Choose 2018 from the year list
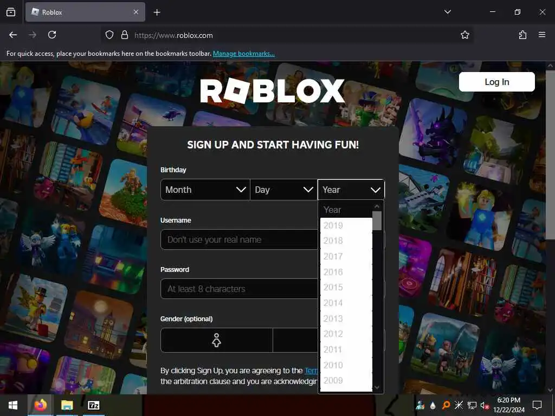 coord(346,241)
